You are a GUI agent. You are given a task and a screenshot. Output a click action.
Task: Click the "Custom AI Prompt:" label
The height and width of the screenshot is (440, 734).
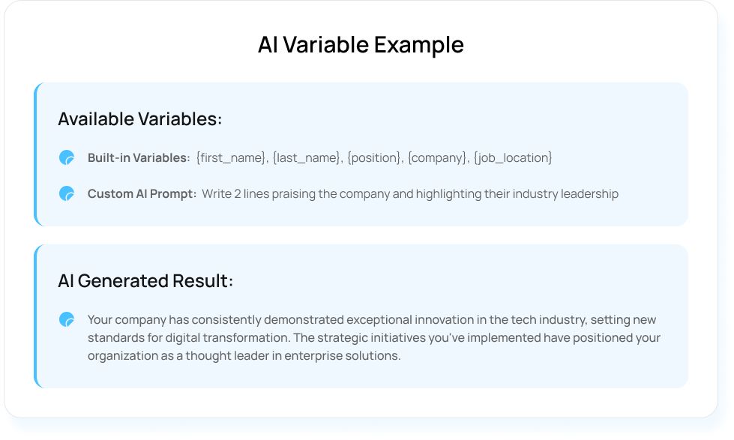[142, 193]
